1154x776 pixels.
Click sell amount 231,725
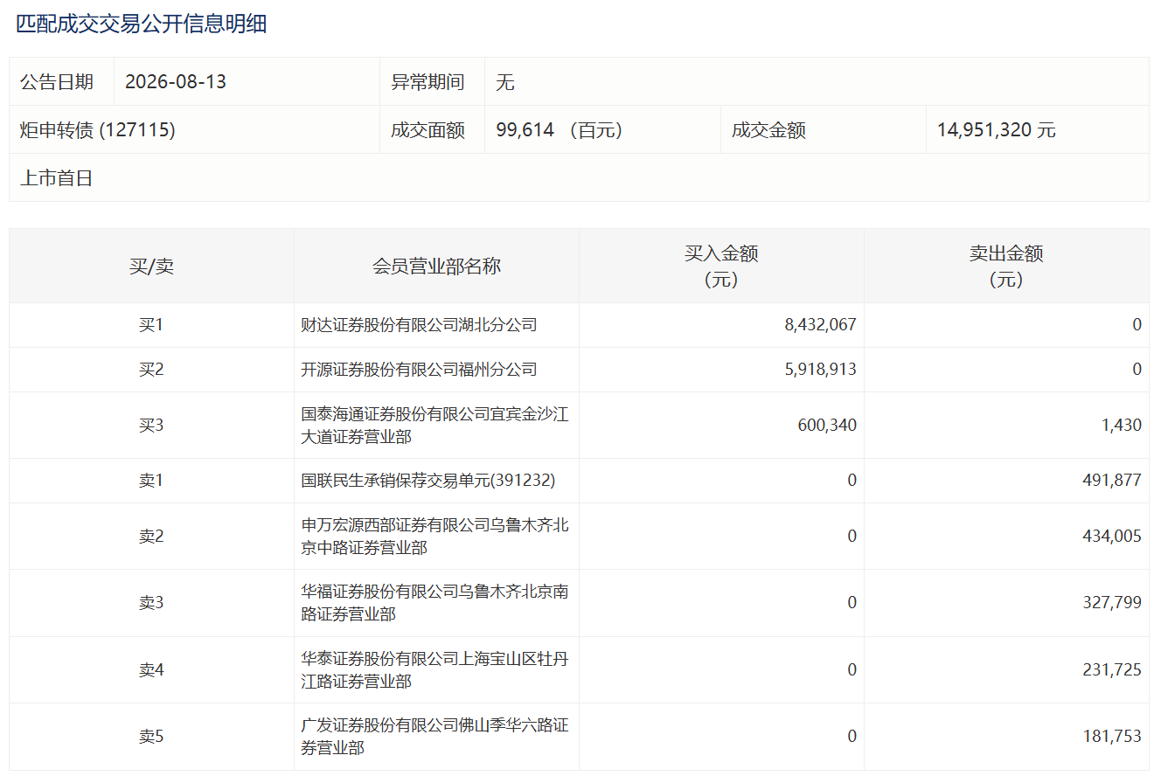click(1112, 670)
